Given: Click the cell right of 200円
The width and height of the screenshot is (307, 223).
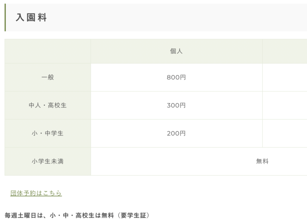Looking at the screenshot, I should tap(285, 133).
